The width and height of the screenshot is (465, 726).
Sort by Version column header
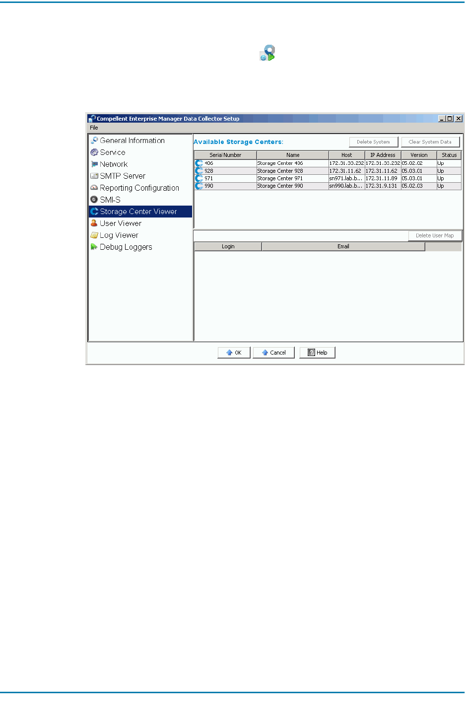tap(419, 155)
